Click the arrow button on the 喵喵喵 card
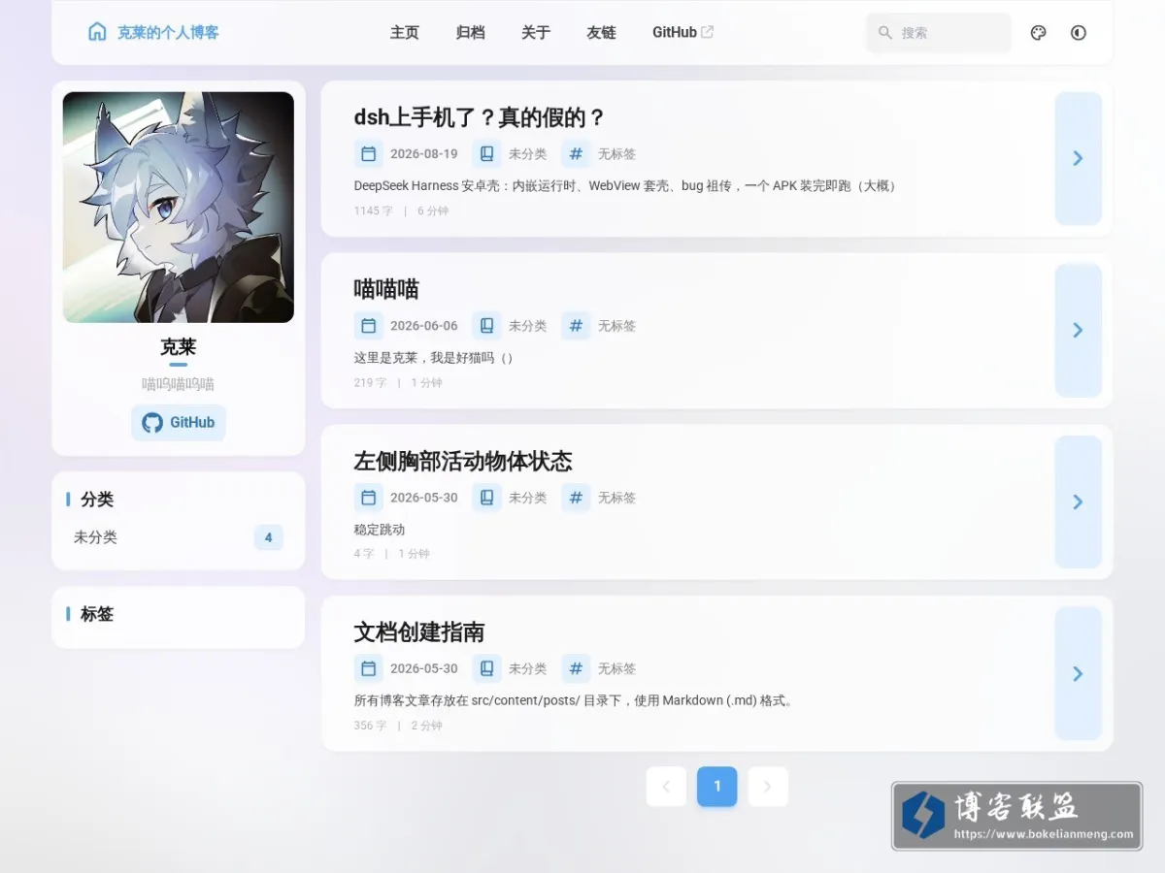Viewport: 1165px width, 873px height. 1079,330
